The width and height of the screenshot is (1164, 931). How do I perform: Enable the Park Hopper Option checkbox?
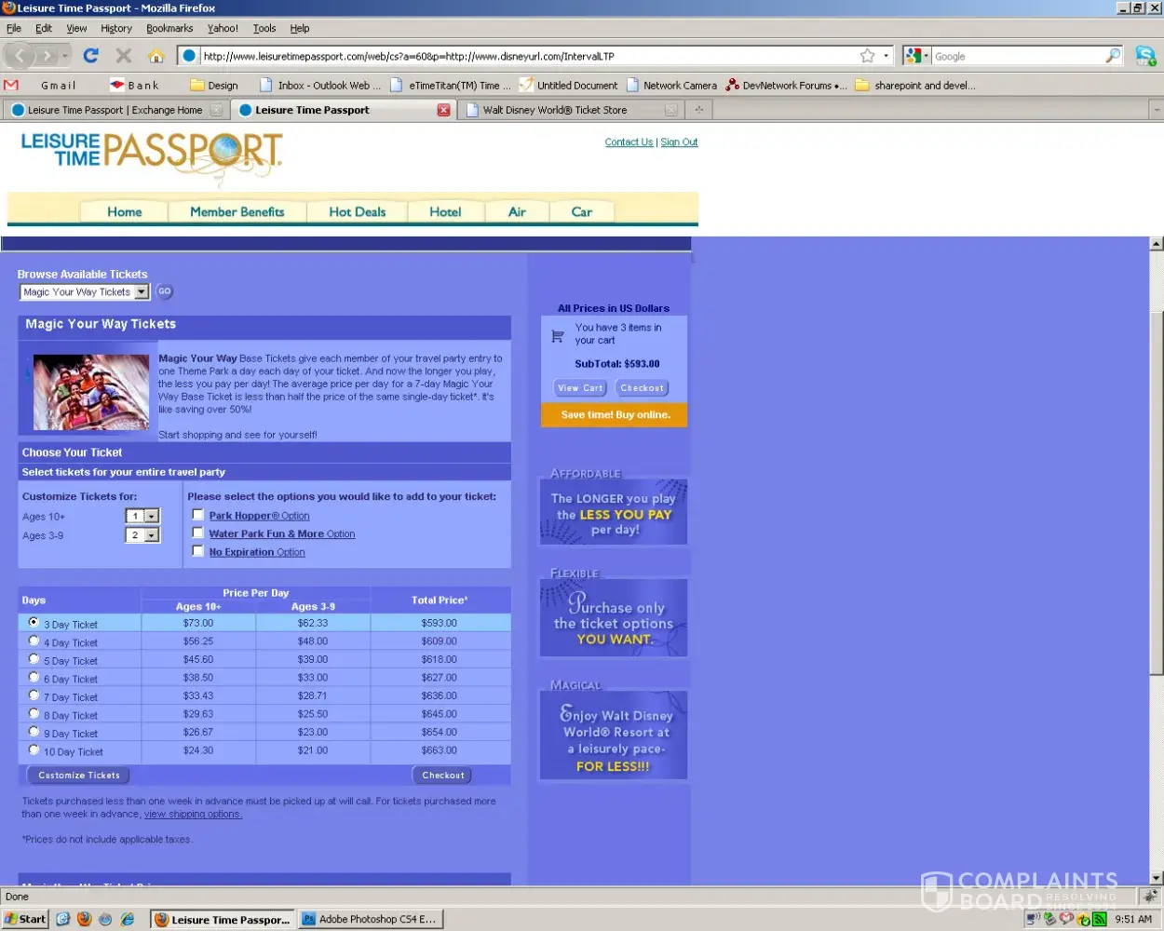(x=197, y=515)
